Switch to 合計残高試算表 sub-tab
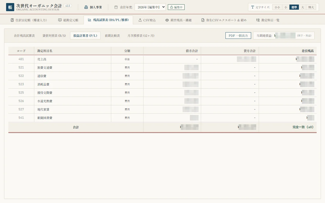The height and width of the screenshot is (203, 325). click(x=24, y=36)
